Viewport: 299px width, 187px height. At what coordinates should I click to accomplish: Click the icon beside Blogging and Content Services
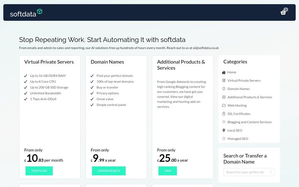[224, 122]
